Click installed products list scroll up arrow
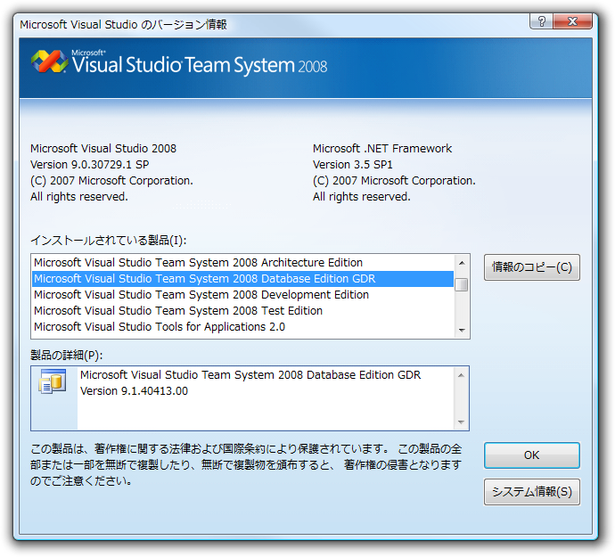Viewport: 615px width, 557px height. coord(462,262)
